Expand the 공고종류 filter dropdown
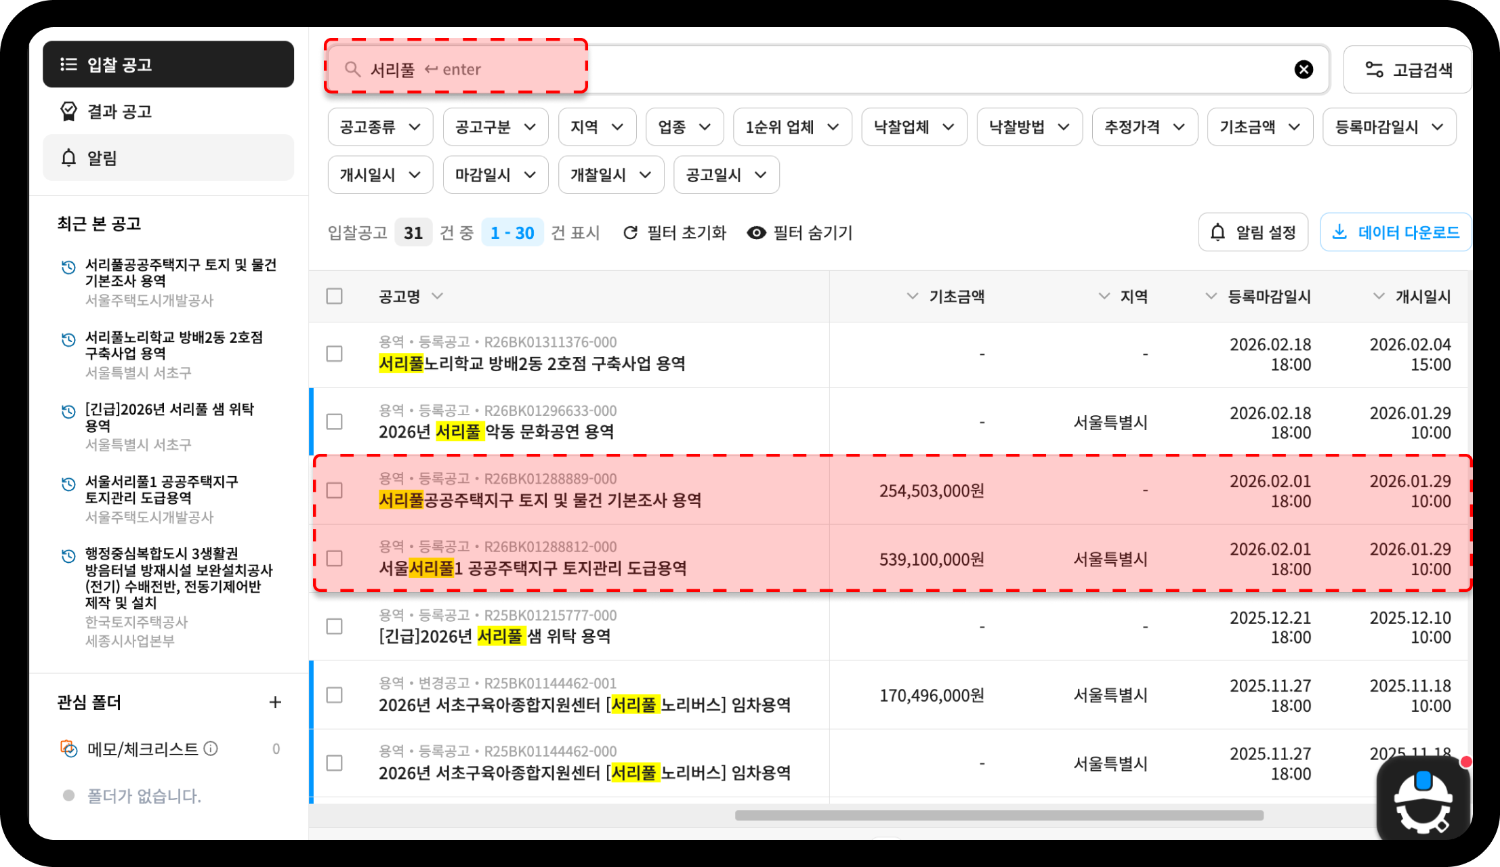Screen dimensions: 1500x867 coord(380,127)
